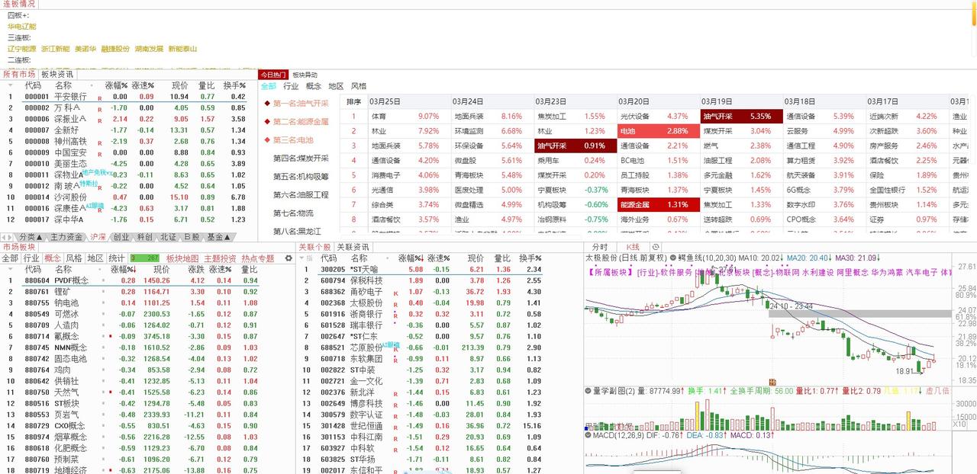Viewport: 977px width, 474px height.
Task: Select 第六名:油服工程 ranking entry
Action: (x=301, y=195)
